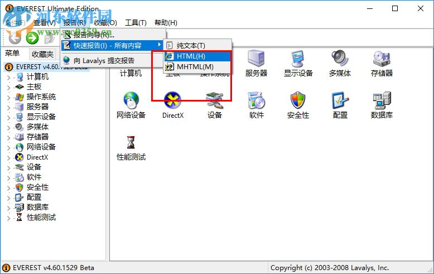
Task: Switch to the 菜单 tab
Action: point(12,53)
